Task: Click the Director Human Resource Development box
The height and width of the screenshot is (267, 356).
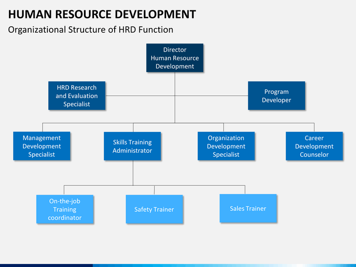Action: tap(175, 58)
